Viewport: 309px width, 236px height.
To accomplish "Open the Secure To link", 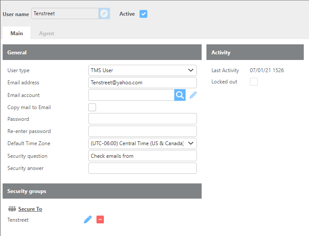I will tap(30, 209).
